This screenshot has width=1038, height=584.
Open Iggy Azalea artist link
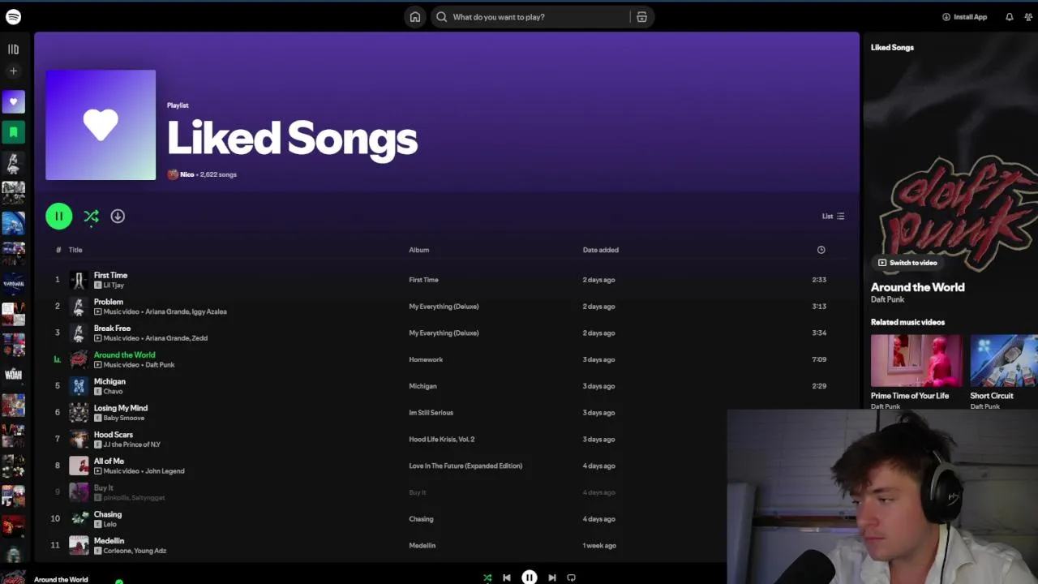click(208, 311)
